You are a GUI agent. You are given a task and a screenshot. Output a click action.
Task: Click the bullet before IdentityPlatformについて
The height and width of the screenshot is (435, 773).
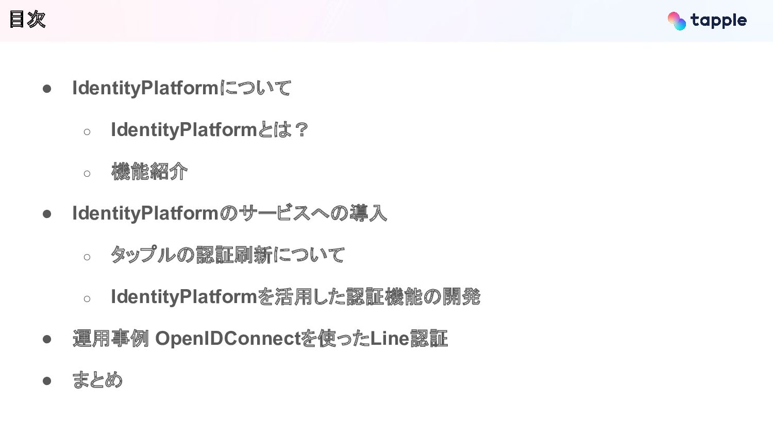point(47,89)
